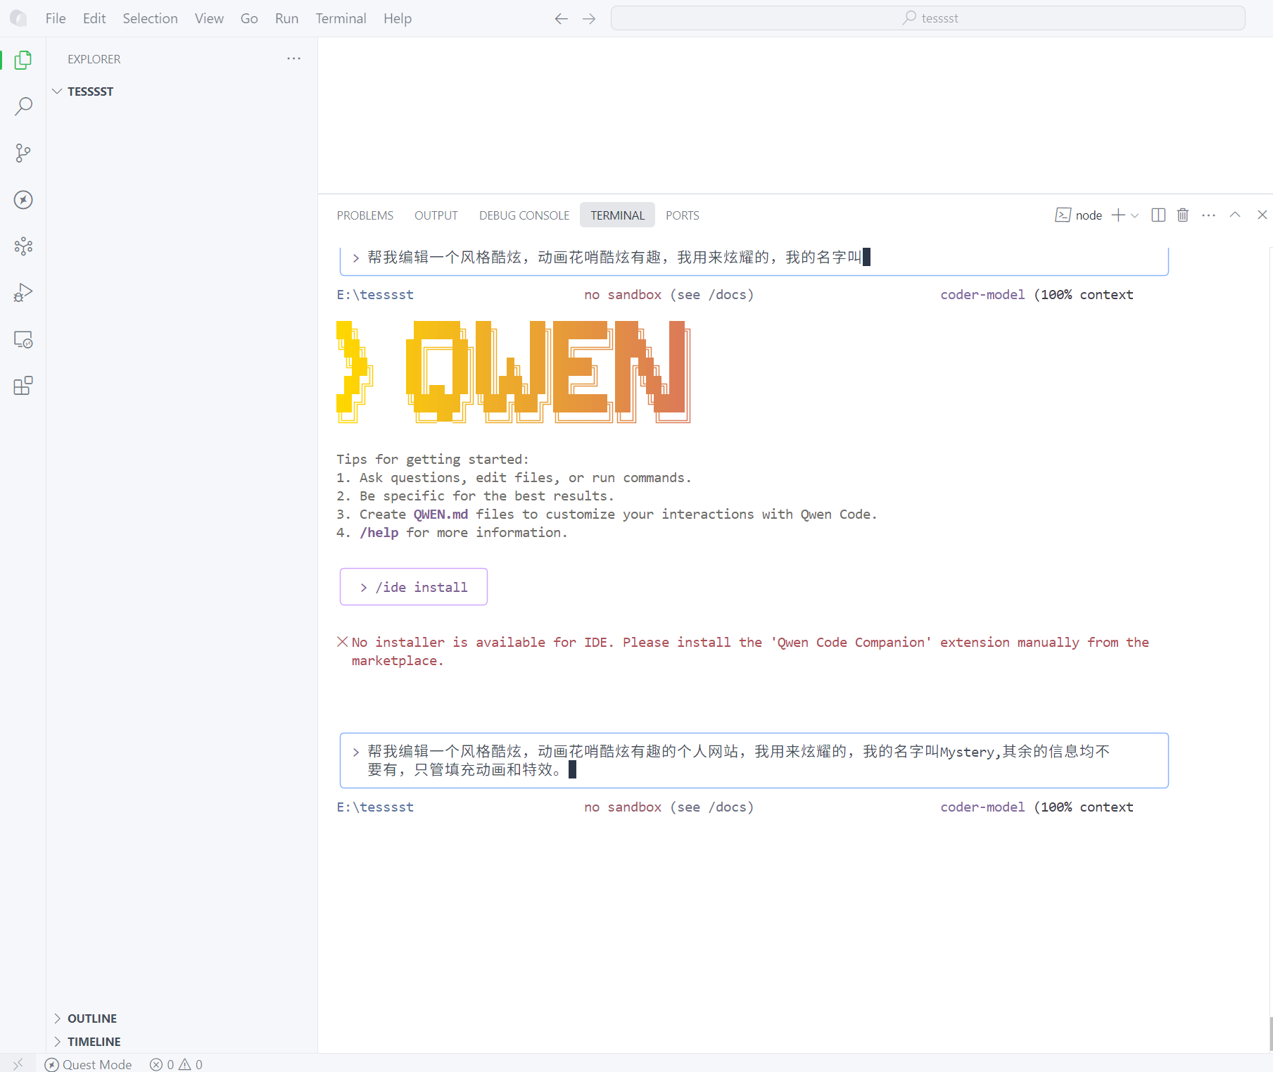This screenshot has width=1273, height=1072.
Task: Click the tesssst command center search box
Action: (928, 18)
